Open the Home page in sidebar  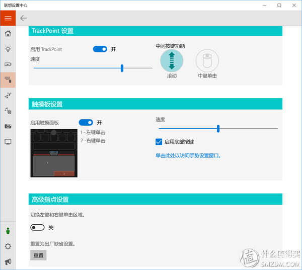pos(8,34)
